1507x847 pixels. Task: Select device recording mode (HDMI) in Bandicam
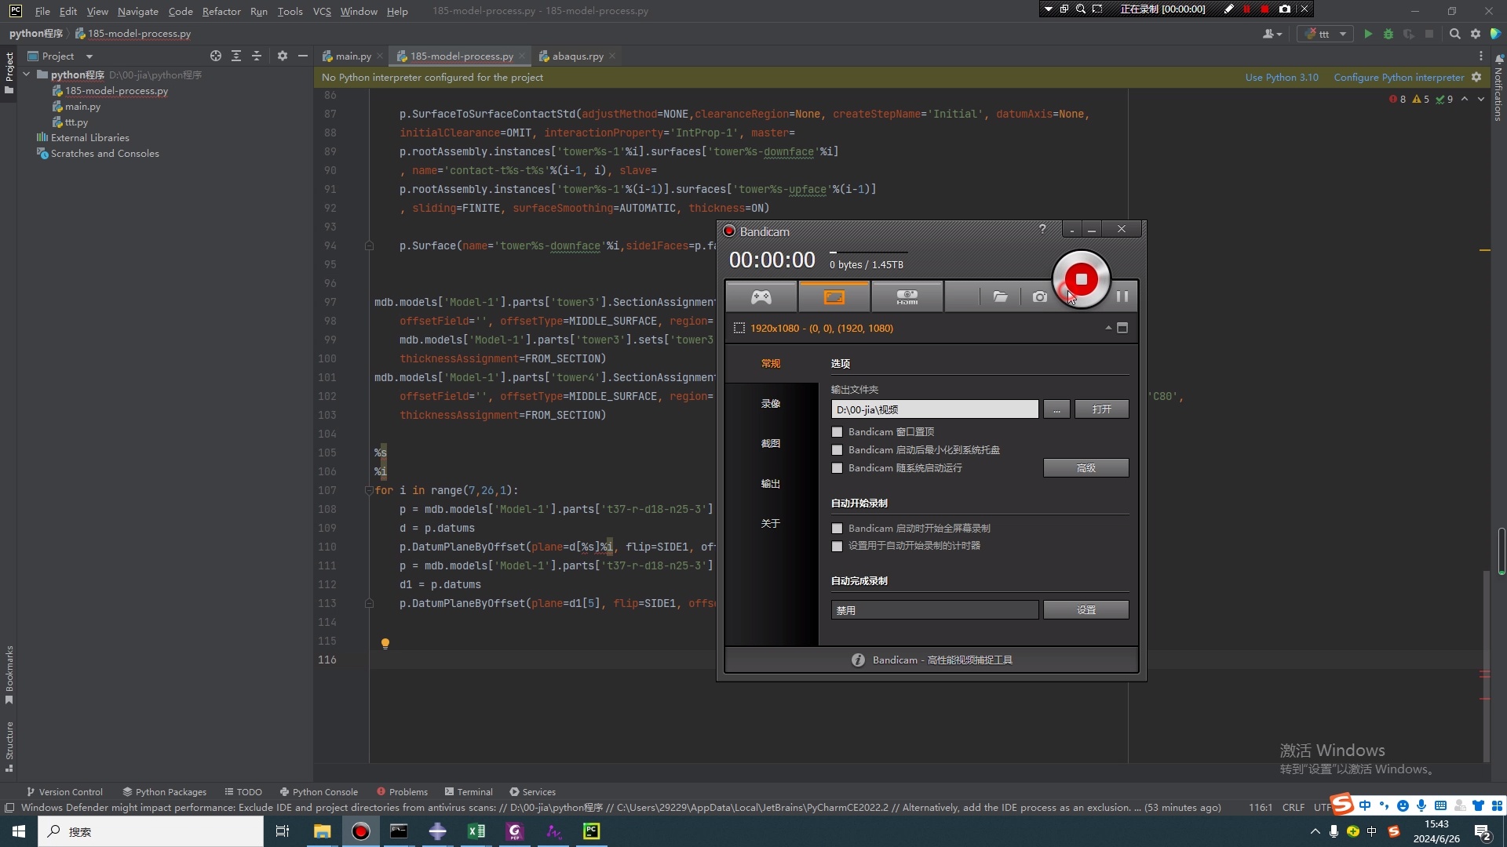coord(907,296)
